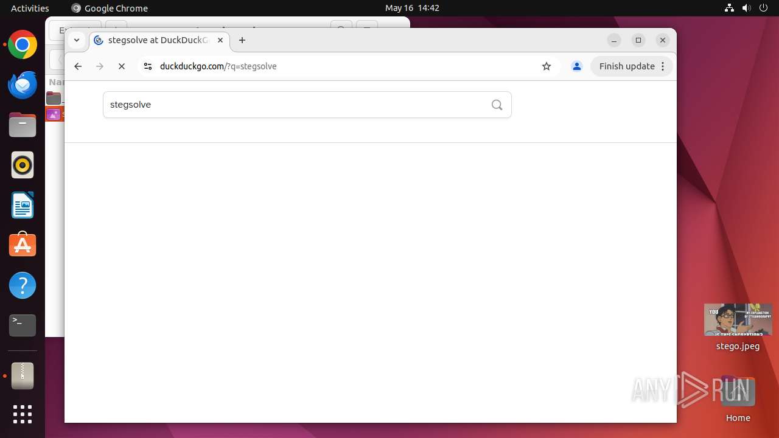Select stego.jpeg file on the desktop
The width and height of the screenshot is (779, 438).
point(738,327)
